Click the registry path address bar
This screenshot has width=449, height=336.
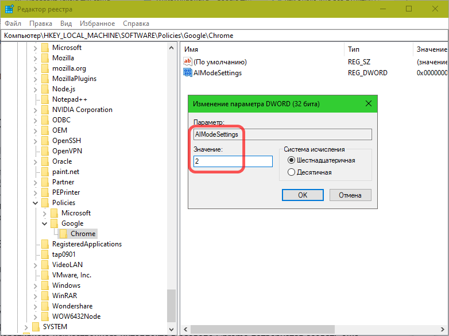coord(224,36)
